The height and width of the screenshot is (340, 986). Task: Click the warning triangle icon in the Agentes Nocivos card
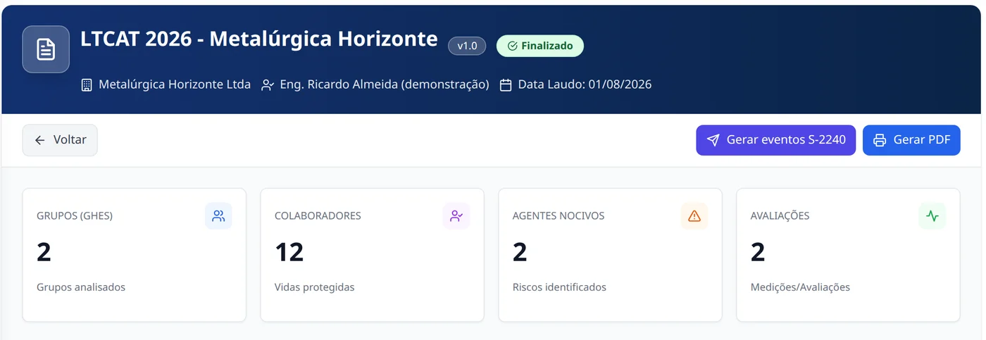click(x=694, y=216)
